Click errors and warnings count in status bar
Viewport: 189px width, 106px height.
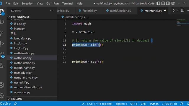pyautogui.click(x=5, y=104)
